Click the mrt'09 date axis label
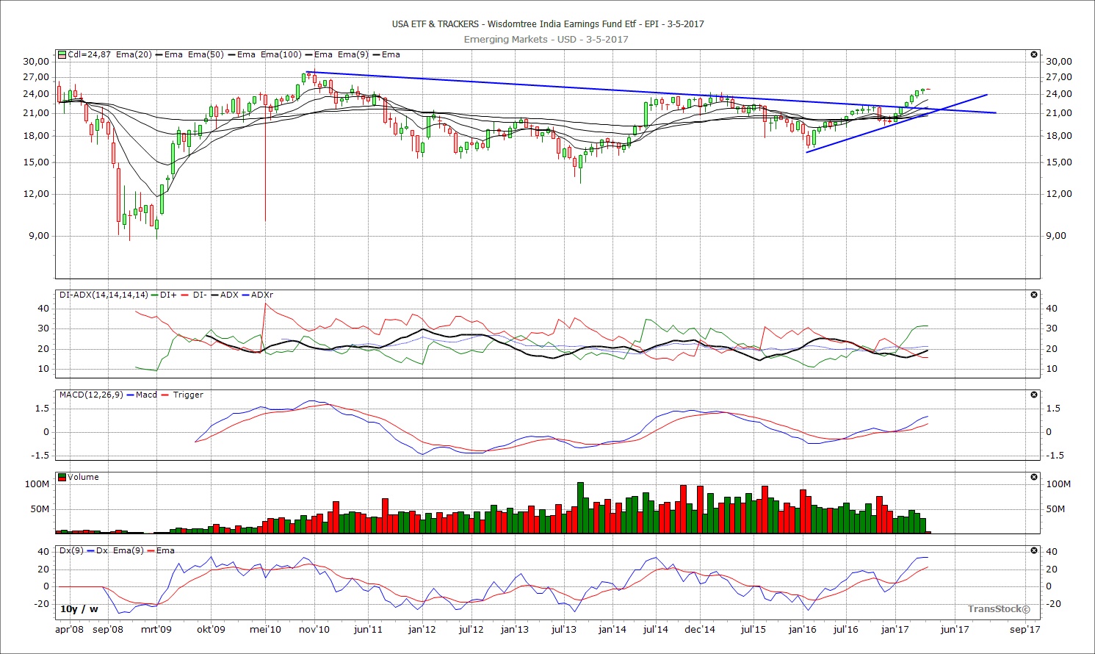Viewport: 1095px width, 654px height. [x=156, y=630]
